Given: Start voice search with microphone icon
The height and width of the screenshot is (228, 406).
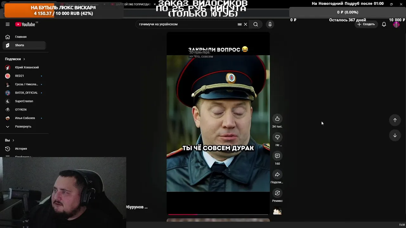Looking at the screenshot, I should (x=270, y=24).
